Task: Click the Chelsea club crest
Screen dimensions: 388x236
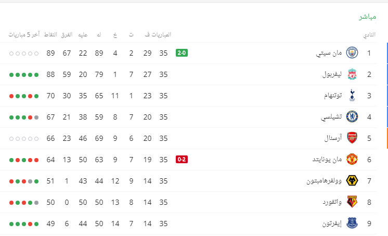Action: coord(352,117)
